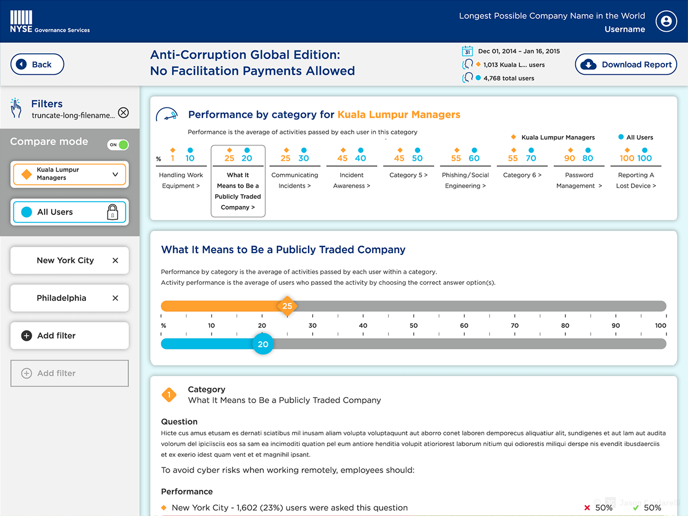Screen dimensions: 688x516
Task: Click the Back button
Action: pos(37,64)
